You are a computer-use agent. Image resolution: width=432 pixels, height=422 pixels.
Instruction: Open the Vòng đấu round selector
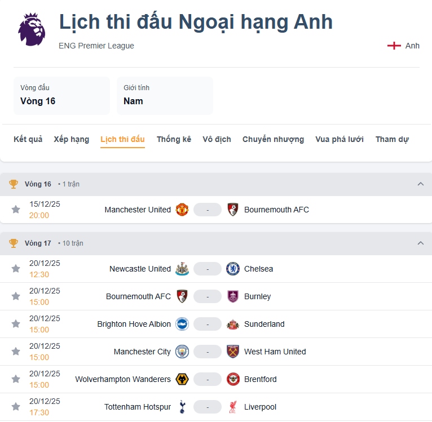(x=61, y=96)
